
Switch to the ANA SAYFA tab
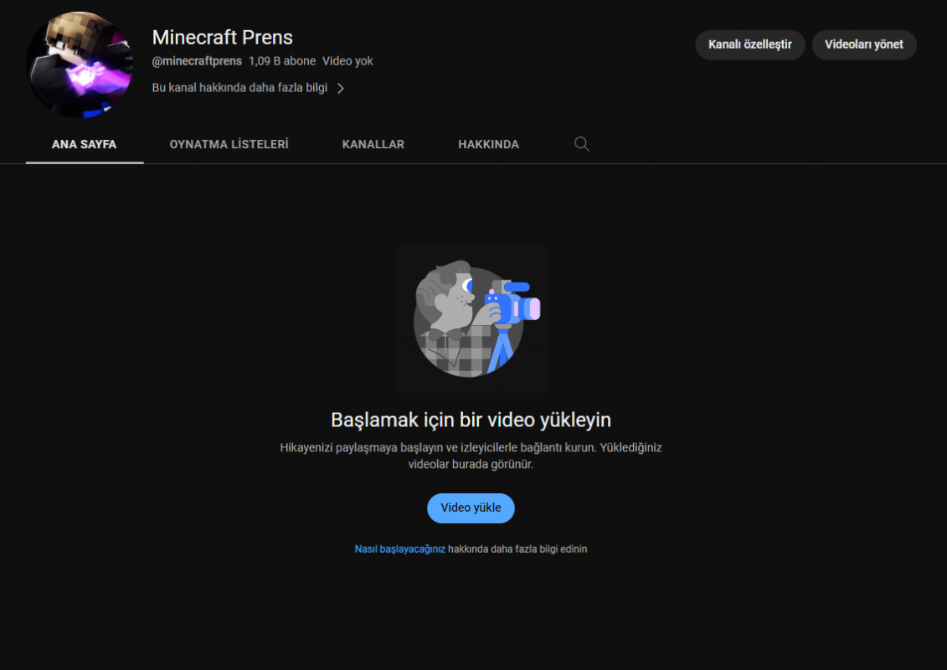(84, 144)
